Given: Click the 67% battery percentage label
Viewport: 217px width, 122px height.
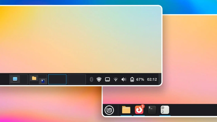Looking at the screenshot, I should (x=140, y=79).
